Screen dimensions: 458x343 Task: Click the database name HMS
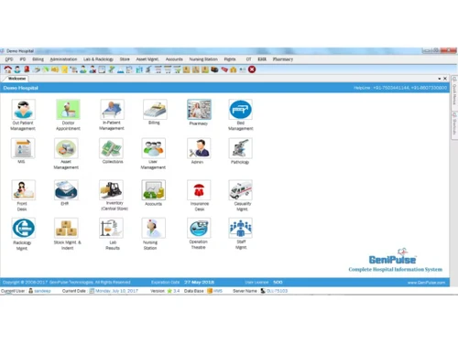tap(218, 291)
